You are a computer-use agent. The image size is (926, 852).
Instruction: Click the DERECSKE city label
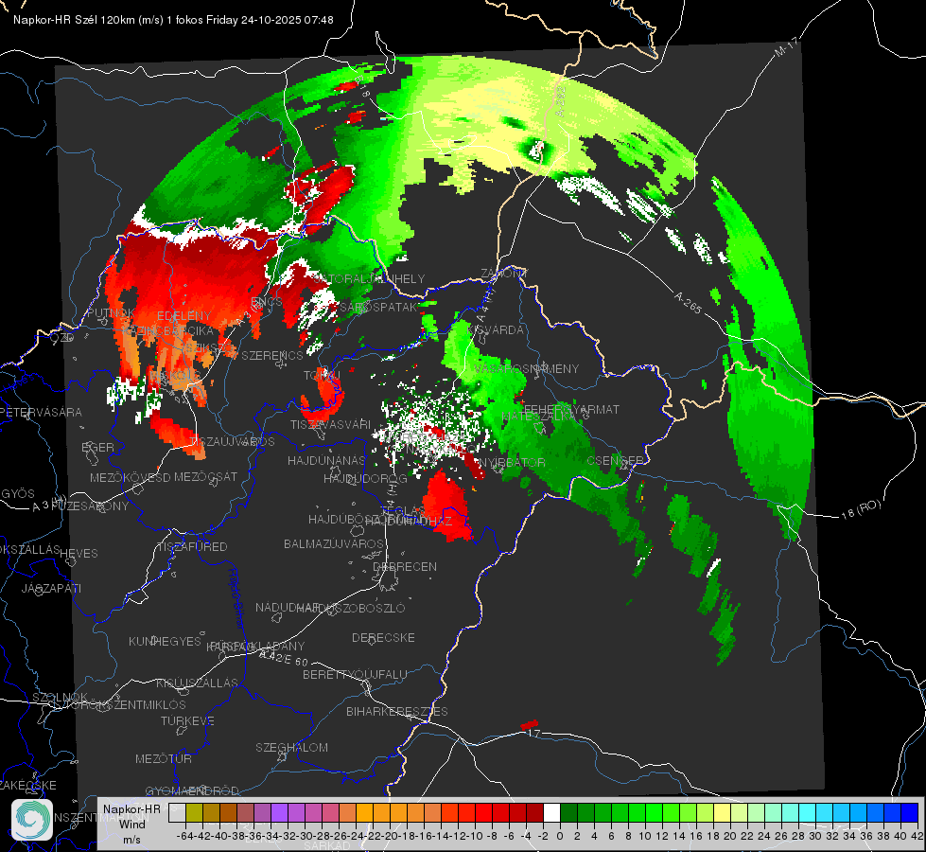383,638
